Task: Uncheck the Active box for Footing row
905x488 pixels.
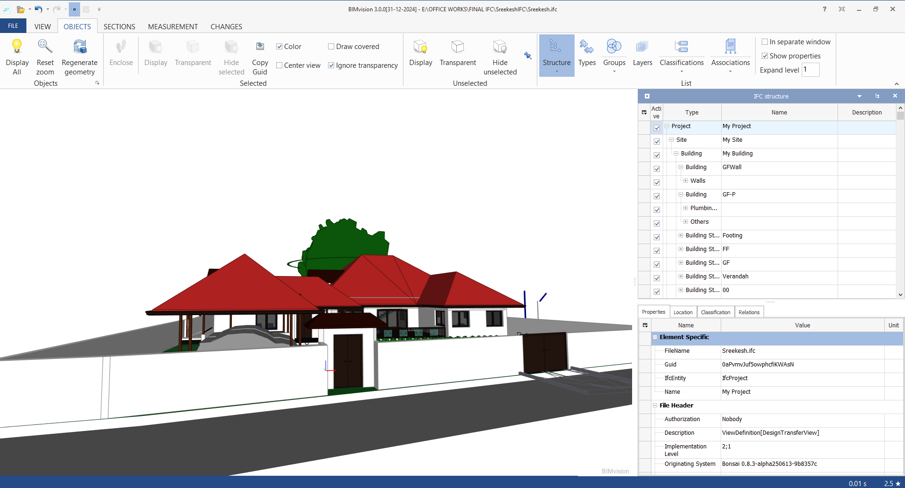Action: pos(657,237)
